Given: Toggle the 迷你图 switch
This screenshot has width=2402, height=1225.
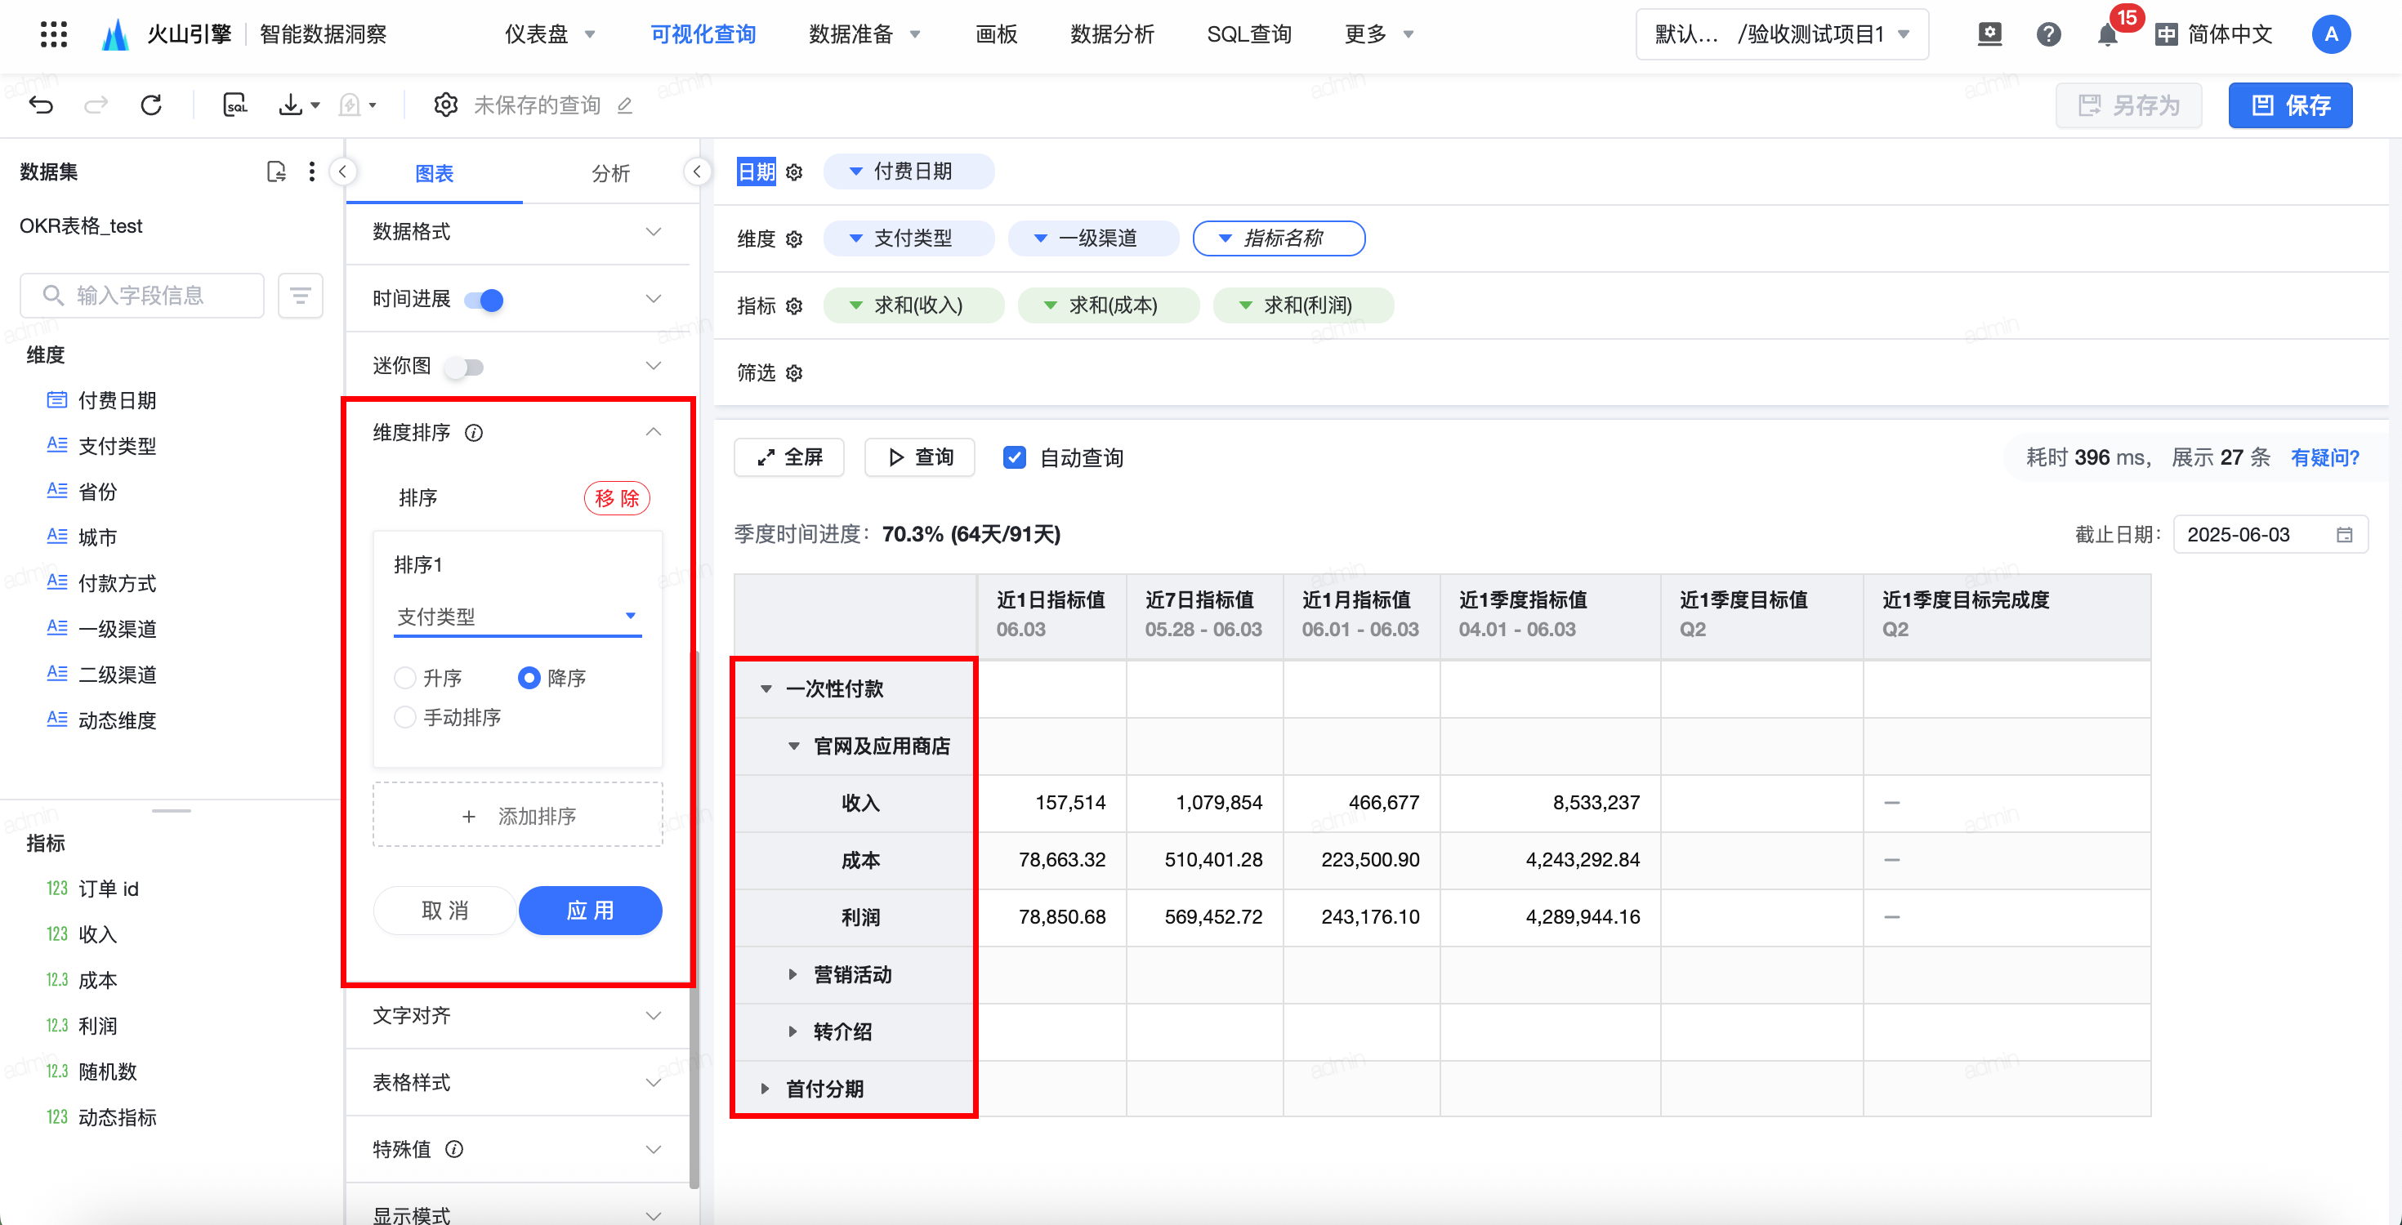Looking at the screenshot, I should [464, 367].
